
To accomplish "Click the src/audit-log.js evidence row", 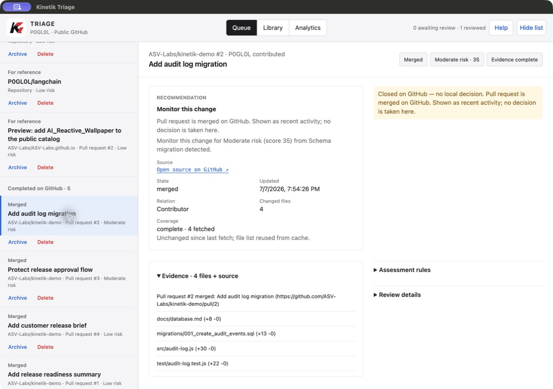I will coord(256,348).
